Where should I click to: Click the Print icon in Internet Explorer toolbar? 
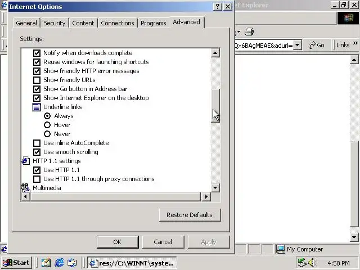click(x=249, y=31)
